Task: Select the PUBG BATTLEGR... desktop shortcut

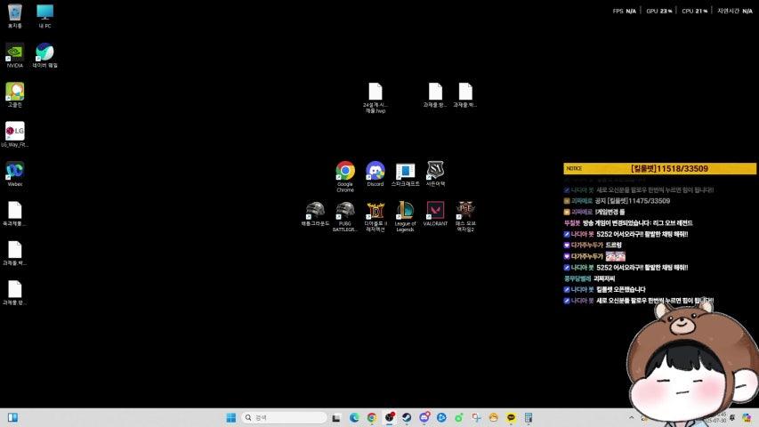Action: [x=345, y=216]
